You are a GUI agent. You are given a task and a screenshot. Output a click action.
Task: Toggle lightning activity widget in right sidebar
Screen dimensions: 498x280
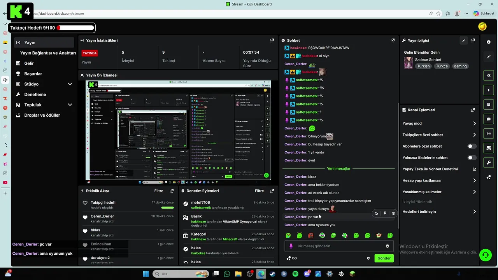click(489, 90)
